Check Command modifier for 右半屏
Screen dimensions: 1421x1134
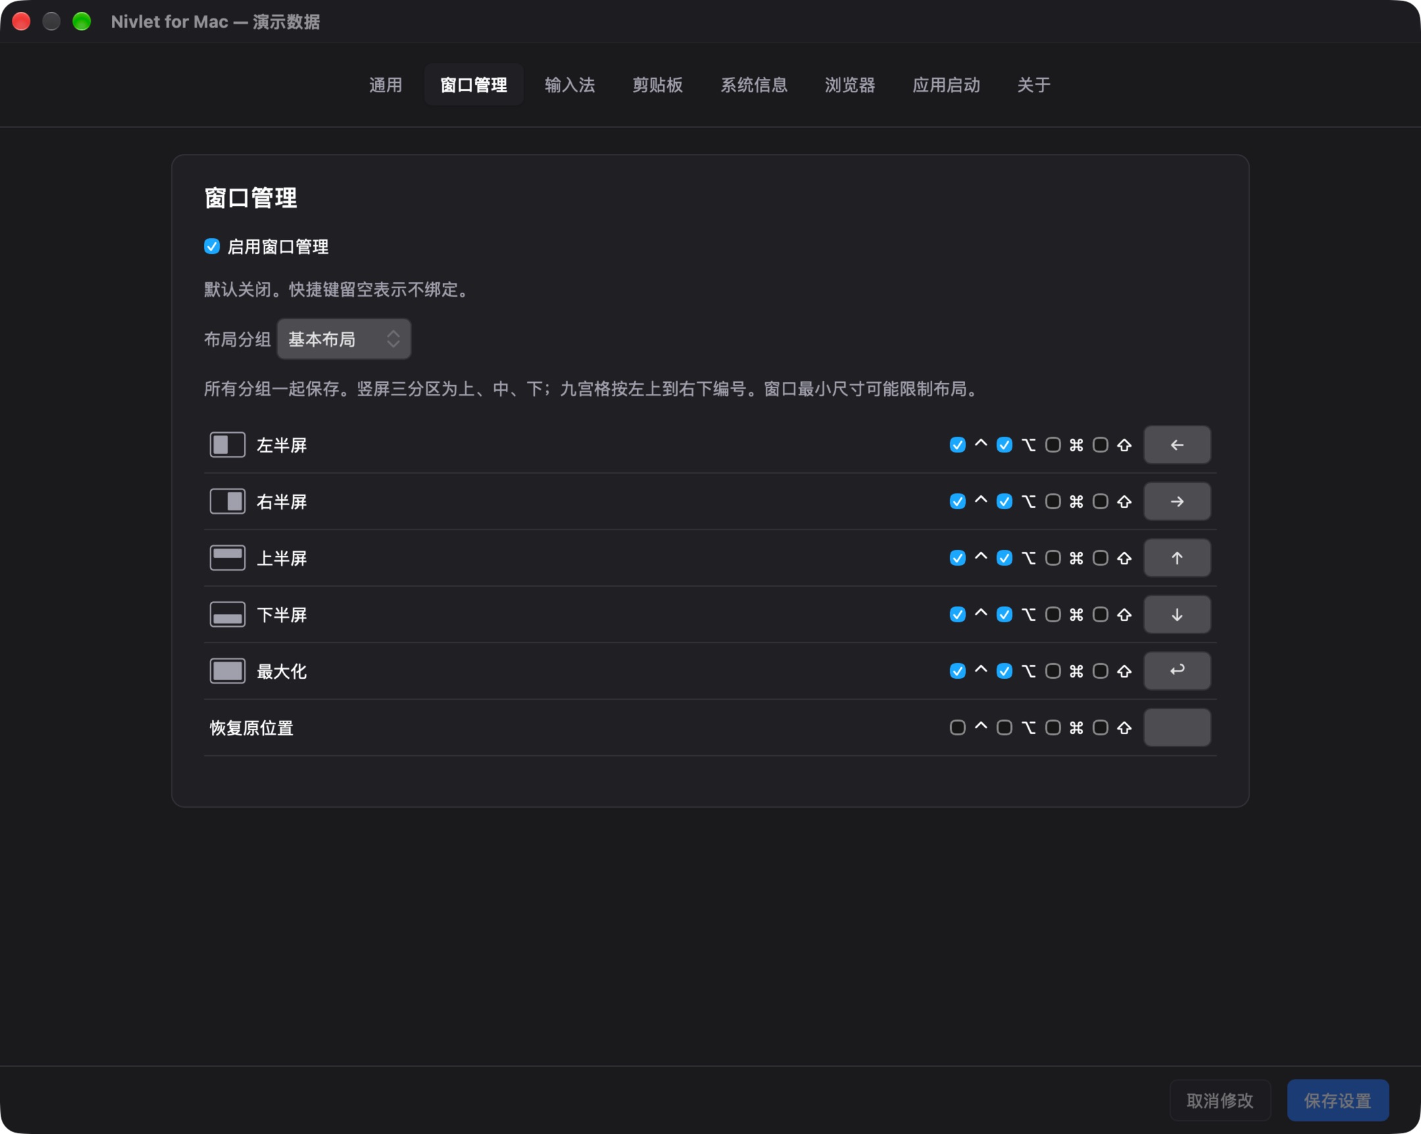pos(1053,501)
